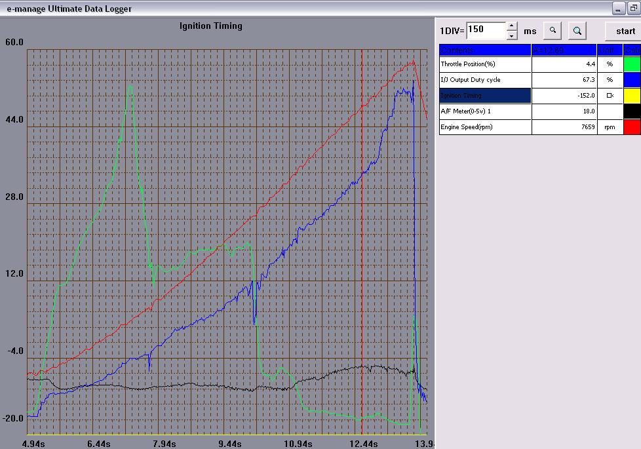
Task: Decrease the 1DIV value with down arrow
Action: (x=512, y=35)
